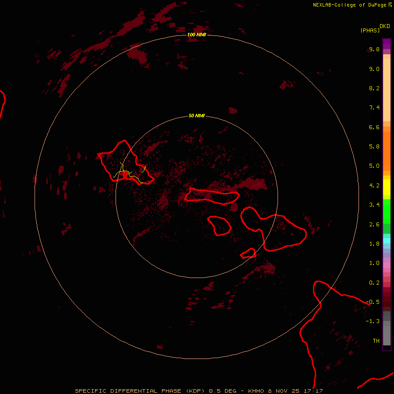Click the 50 NMI range ring label
Viewport: 394px width, 394px height.
pyautogui.click(x=197, y=116)
